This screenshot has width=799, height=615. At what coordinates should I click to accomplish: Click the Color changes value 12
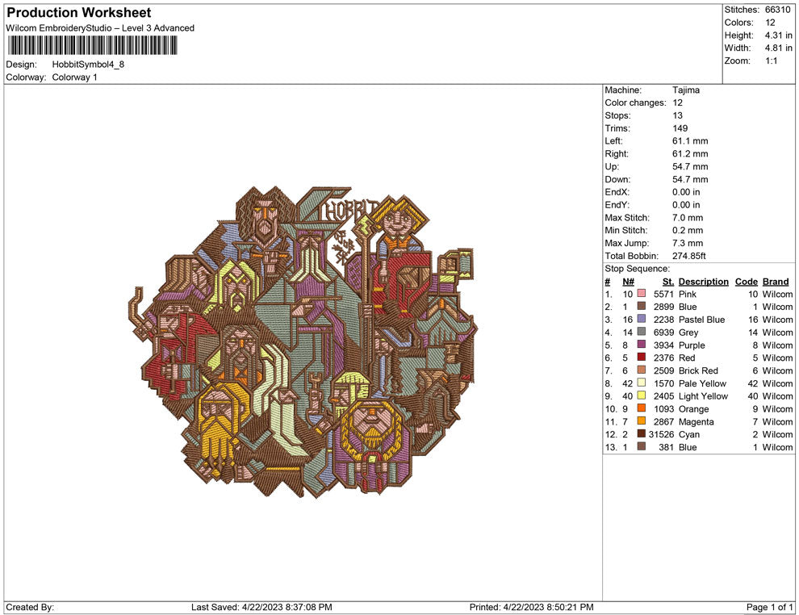click(677, 102)
